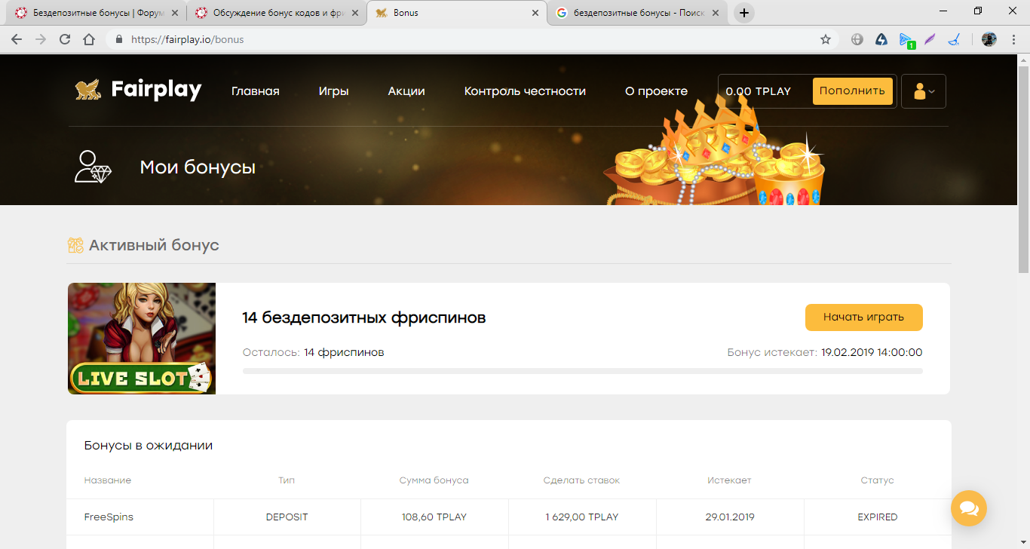Click the Chrome profile avatar
This screenshot has width=1030, height=549.
[989, 39]
